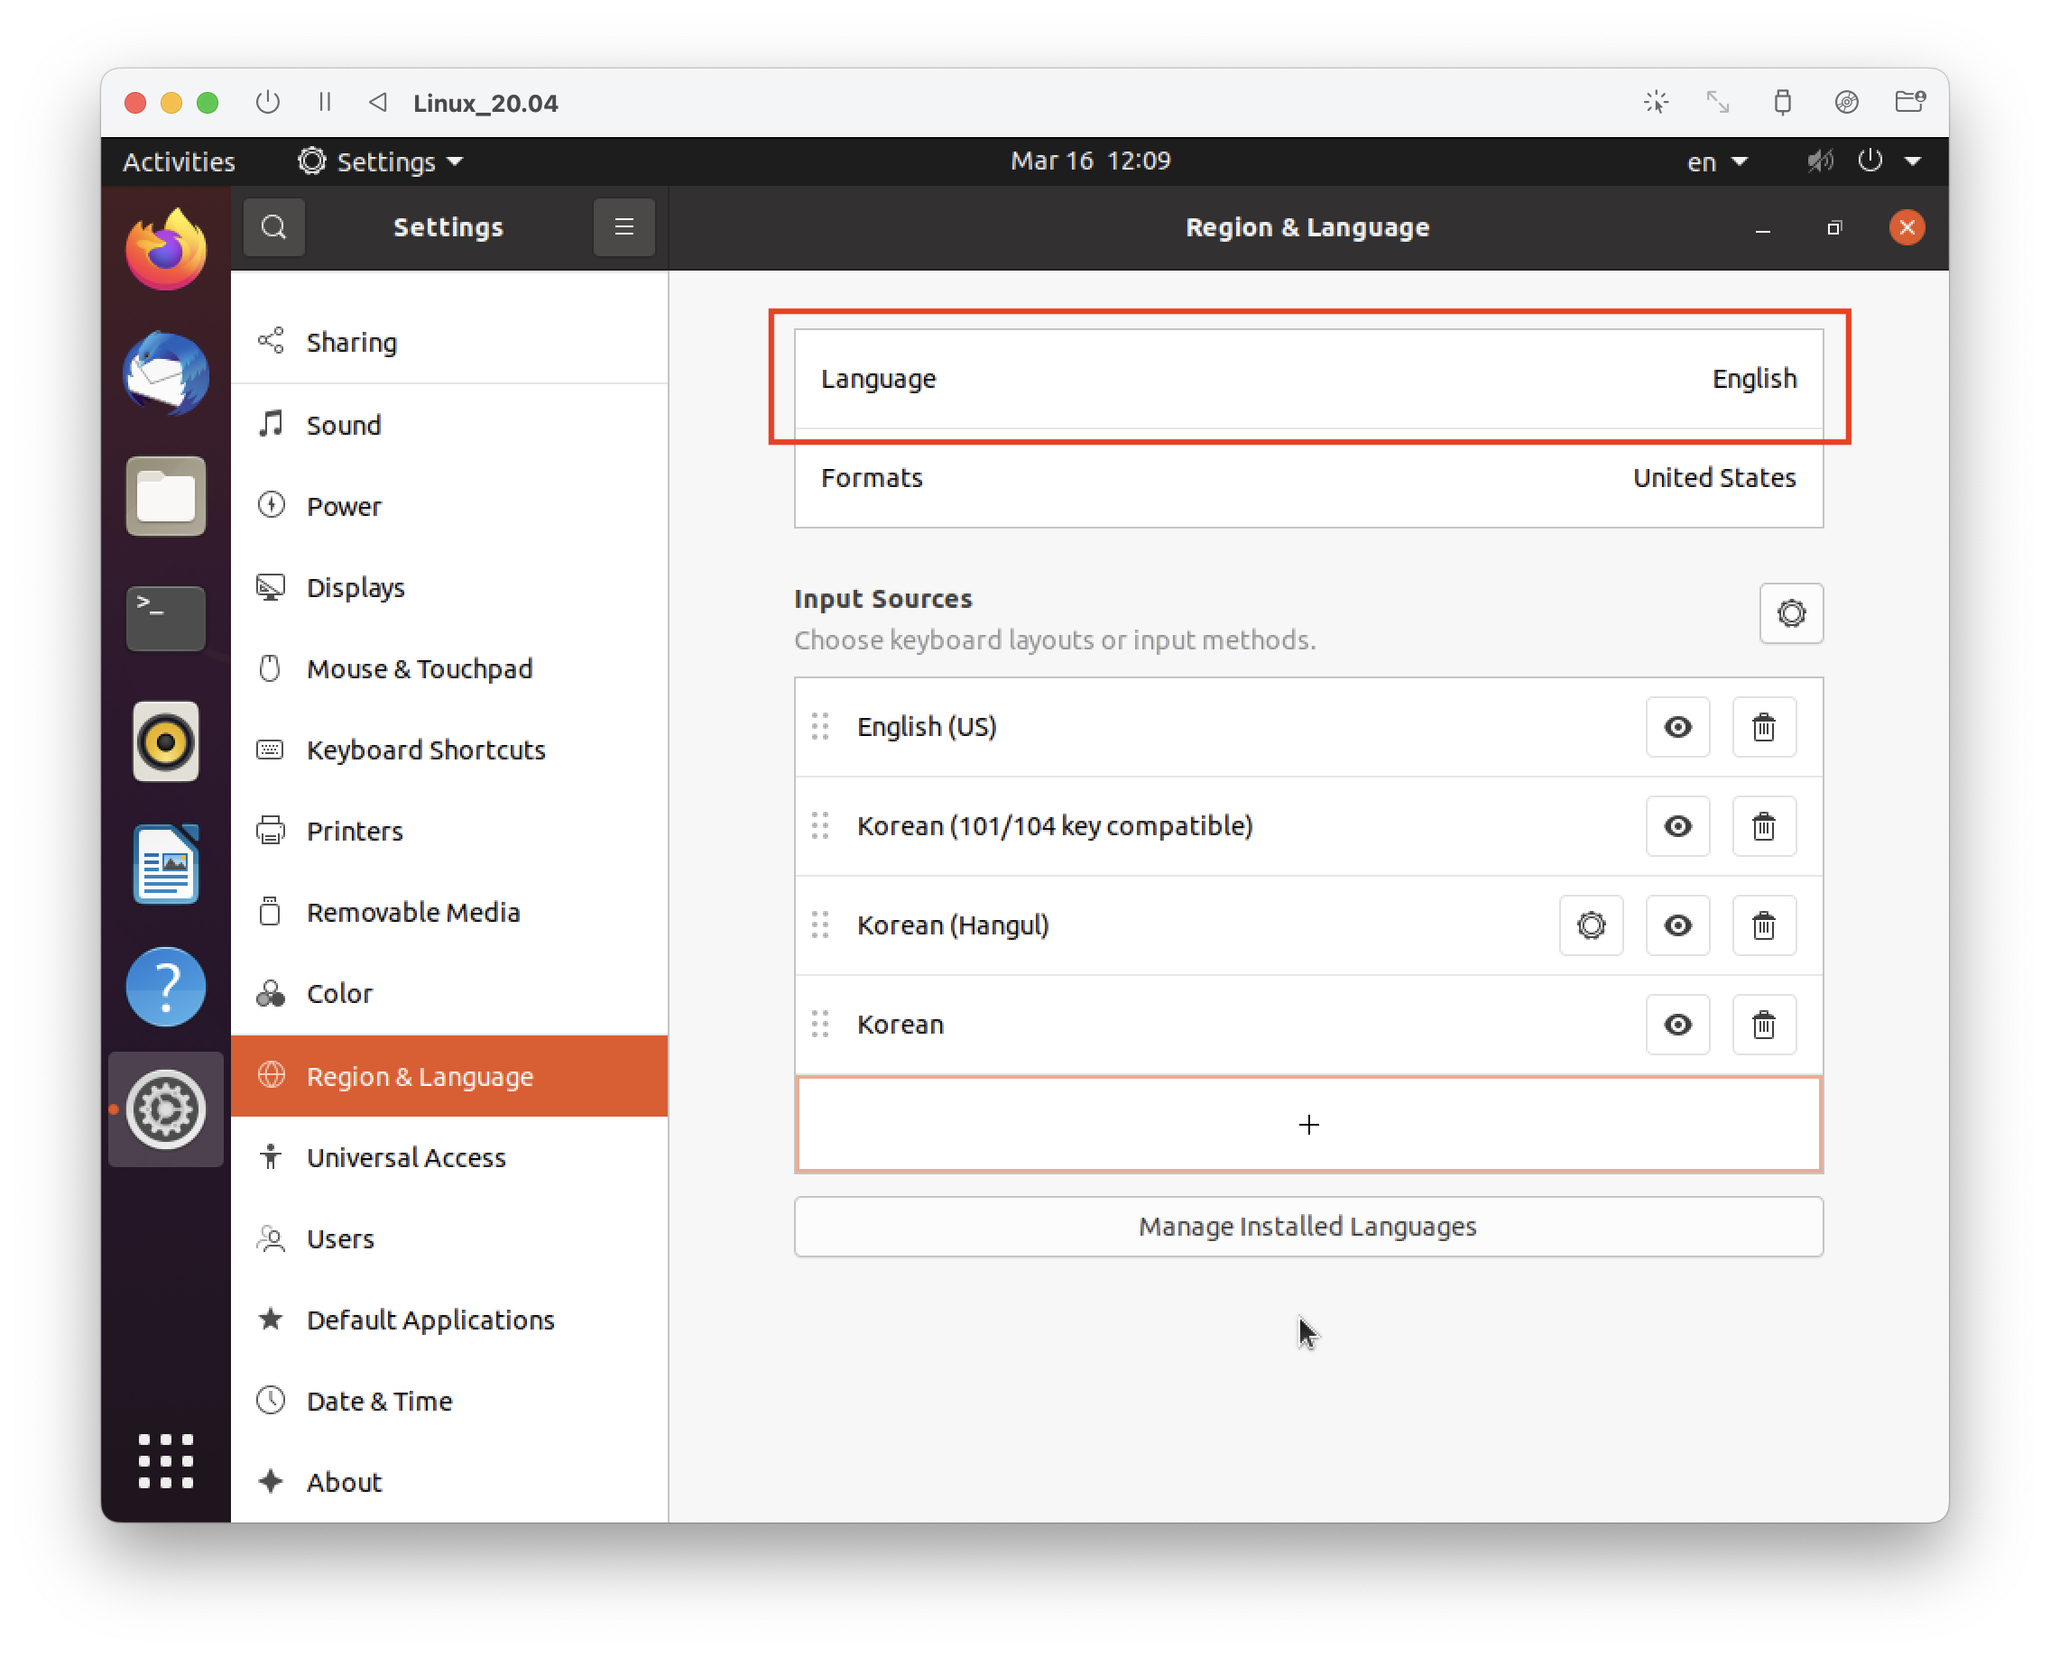Expand the system power menu arrow
Viewport: 2050px width, 1656px height.
1913,161
